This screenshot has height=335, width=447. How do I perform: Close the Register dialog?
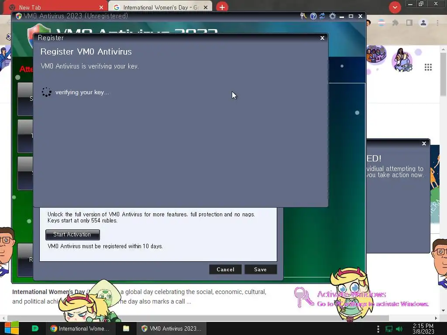[x=322, y=38]
